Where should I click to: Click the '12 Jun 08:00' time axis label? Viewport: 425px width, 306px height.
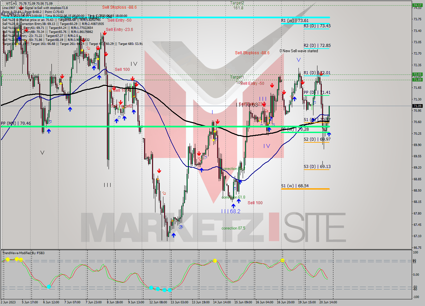click(x=158, y=302)
